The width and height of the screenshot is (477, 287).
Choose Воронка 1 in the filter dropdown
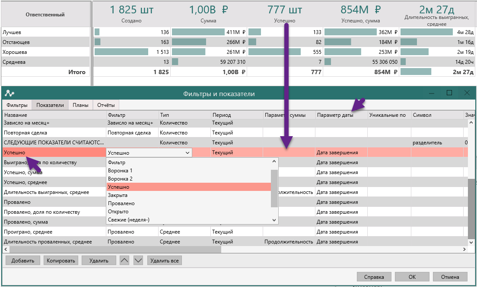pyautogui.click(x=120, y=171)
